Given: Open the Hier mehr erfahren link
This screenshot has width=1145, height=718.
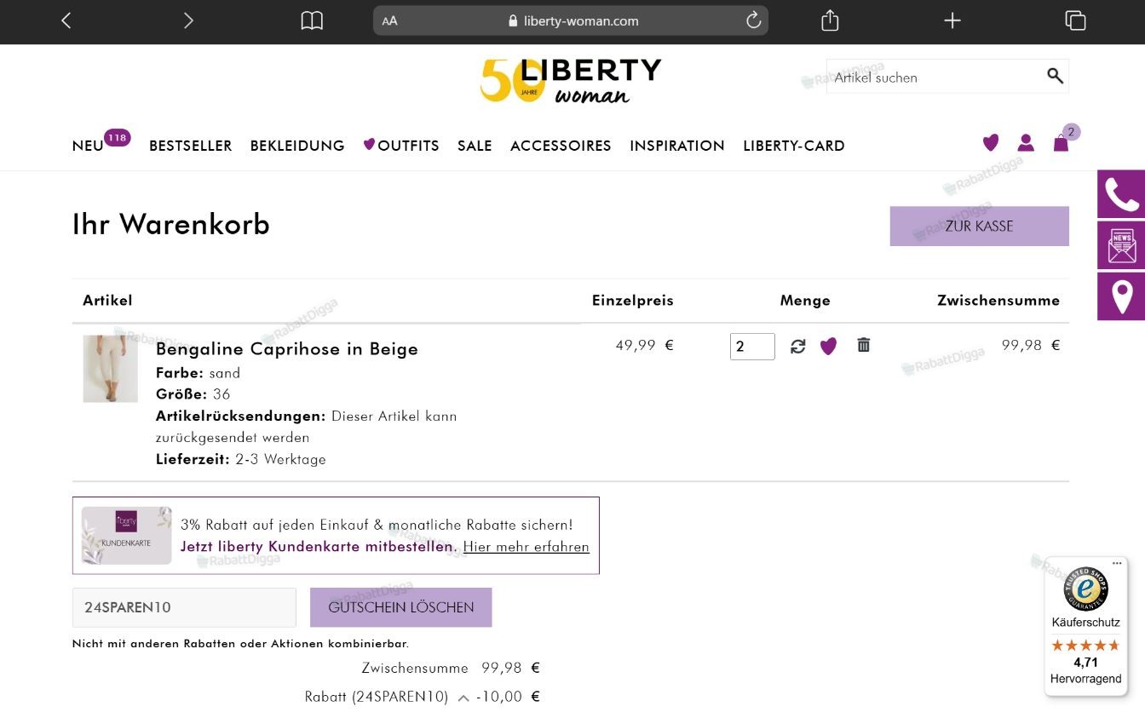Looking at the screenshot, I should pyautogui.click(x=526, y=547).
